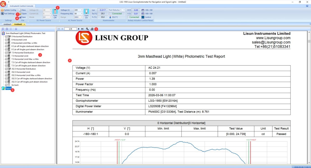Click rotary actuator Connected status button
The width and height of the screenshot is (311, 168).
(134, 17)
